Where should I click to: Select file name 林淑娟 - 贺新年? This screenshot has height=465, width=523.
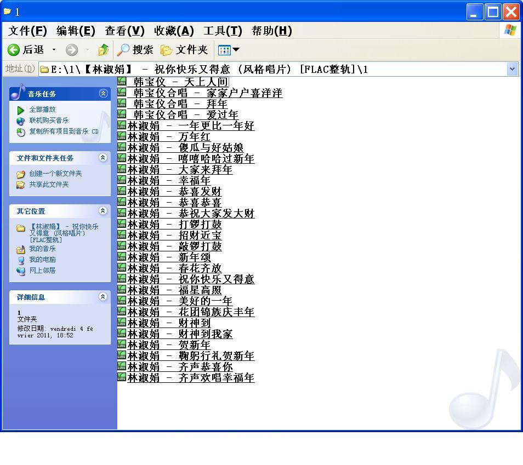coord(169,345)
